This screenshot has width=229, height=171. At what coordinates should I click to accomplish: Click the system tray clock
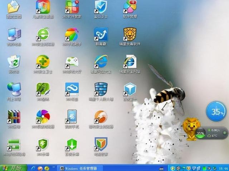pos(223,169)
